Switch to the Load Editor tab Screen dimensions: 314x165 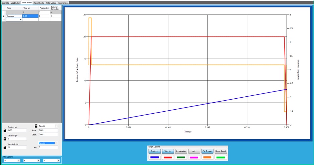click(x=15, y=3)
